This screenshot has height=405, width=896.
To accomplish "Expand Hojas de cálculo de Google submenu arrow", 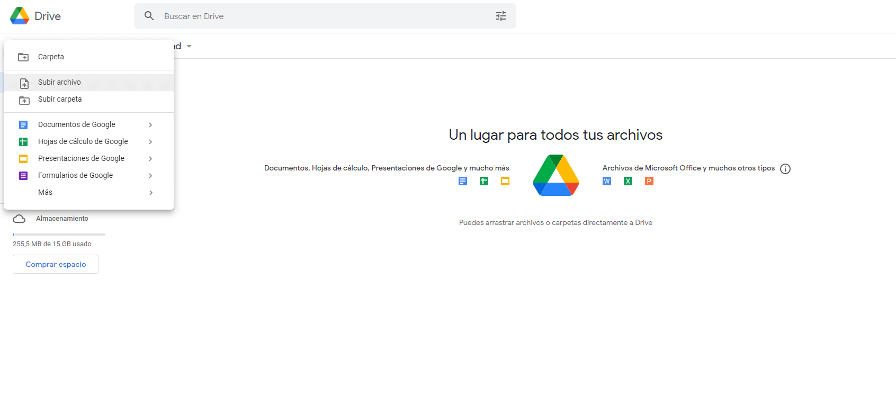I will click(x=150, y=142).
